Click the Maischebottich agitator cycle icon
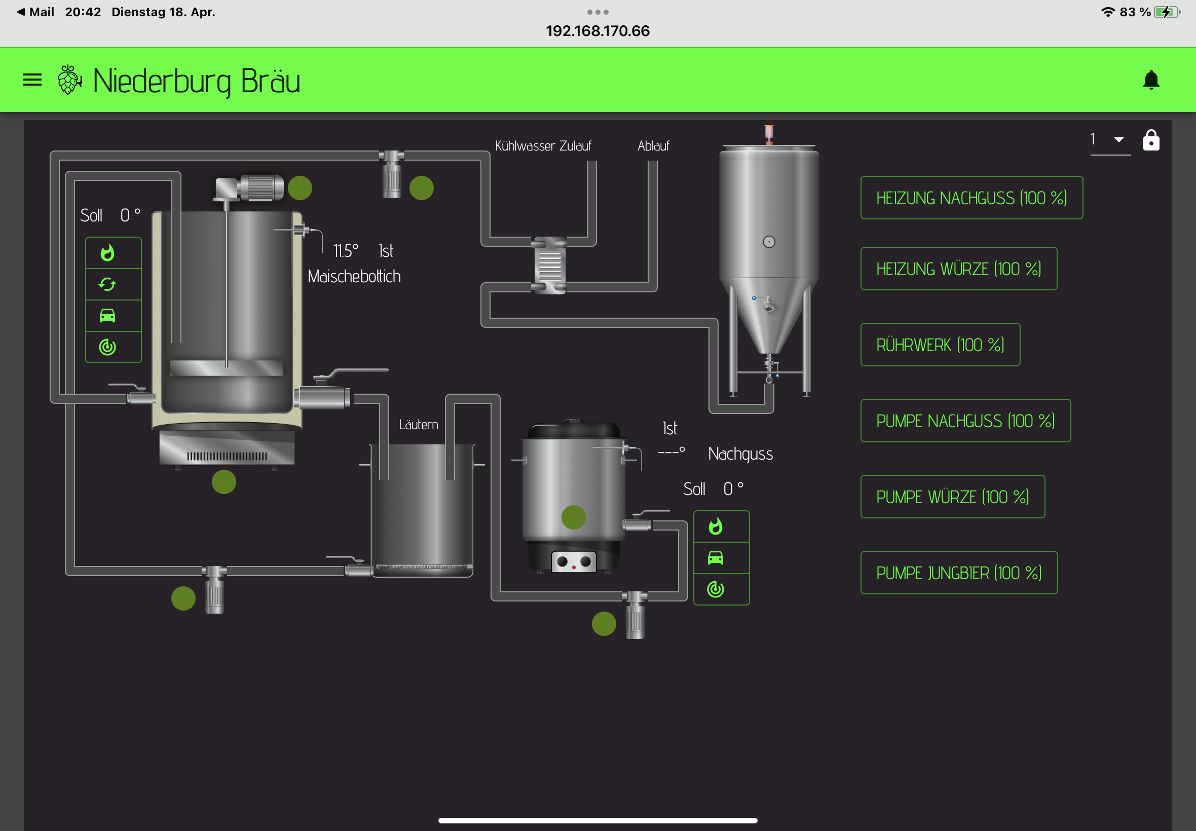This screenshot has height=831, width=1196. point(108,284)
